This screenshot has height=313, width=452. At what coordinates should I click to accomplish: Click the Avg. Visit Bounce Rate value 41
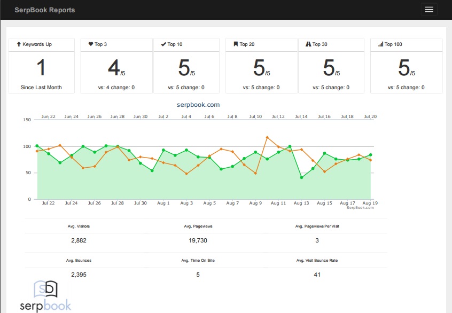317,275
